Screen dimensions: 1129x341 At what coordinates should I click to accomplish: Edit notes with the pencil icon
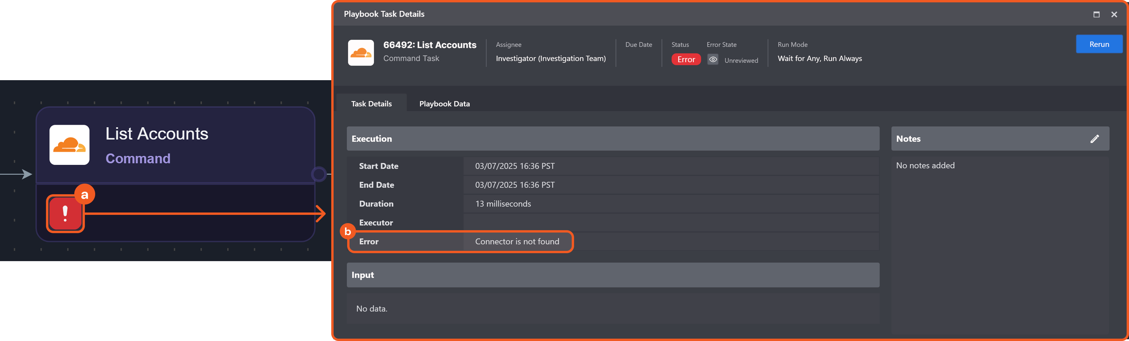[x=1095, y=139]
